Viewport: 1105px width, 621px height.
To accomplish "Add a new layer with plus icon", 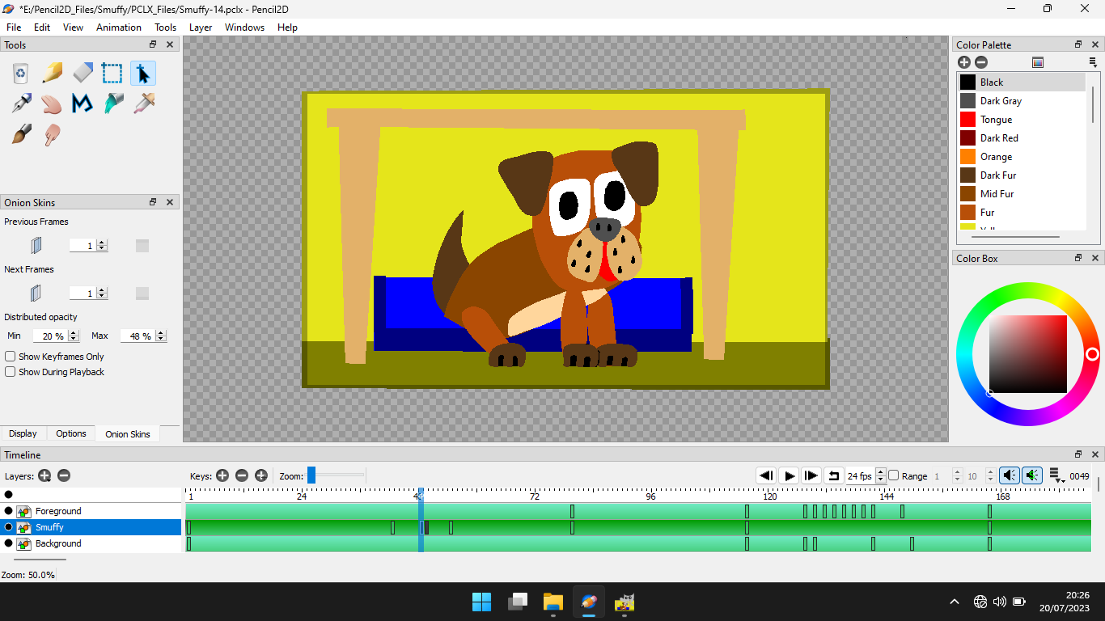I will (44, 475).
